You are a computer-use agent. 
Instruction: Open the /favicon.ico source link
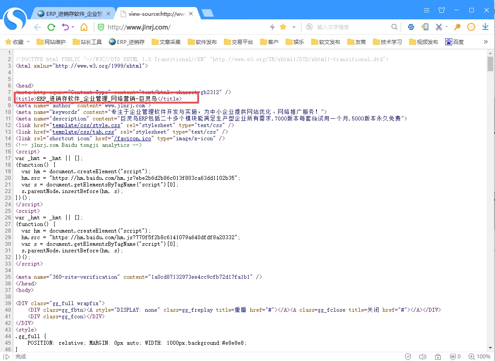[132, 139]
